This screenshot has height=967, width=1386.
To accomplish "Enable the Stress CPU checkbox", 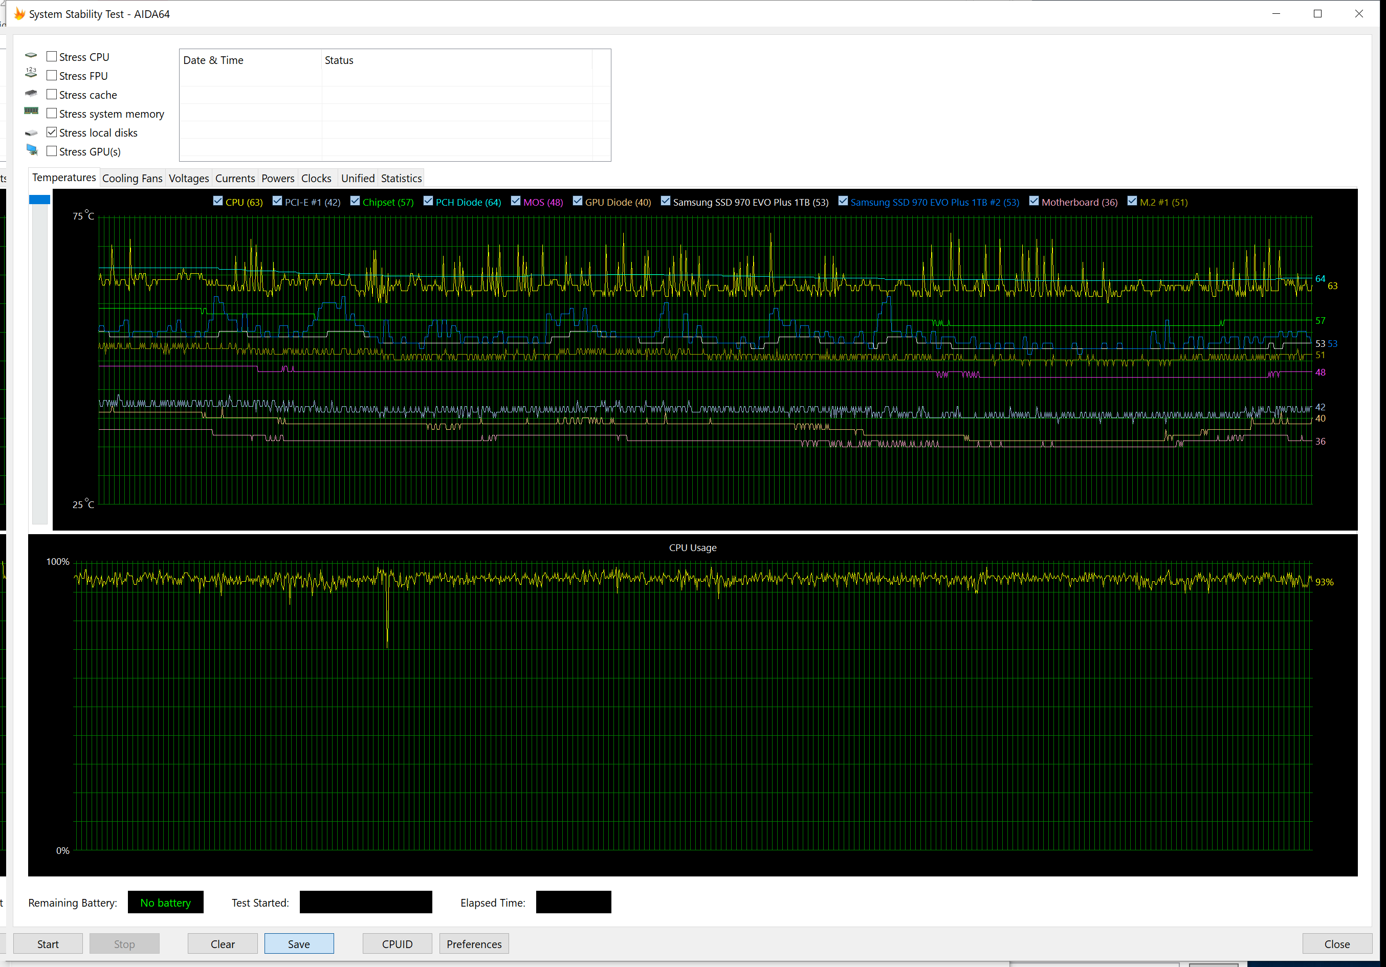I will pyautogui.click(x=52, y=57).
